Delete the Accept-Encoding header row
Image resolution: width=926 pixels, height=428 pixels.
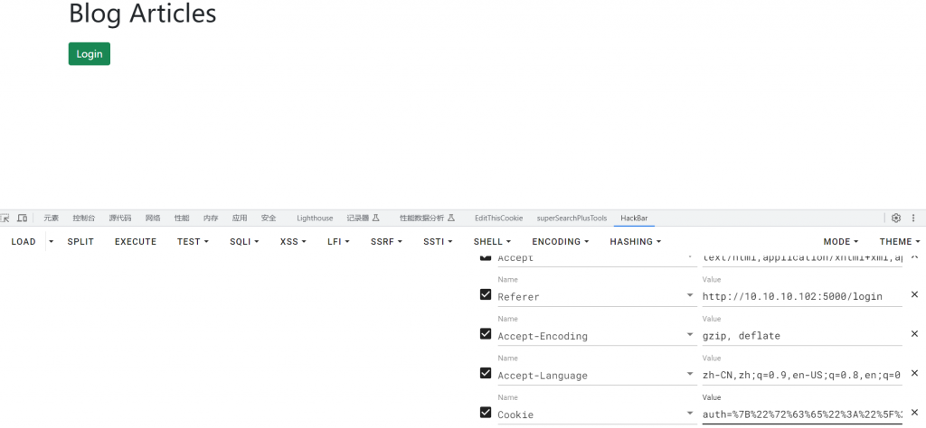(x=914, y=335)
